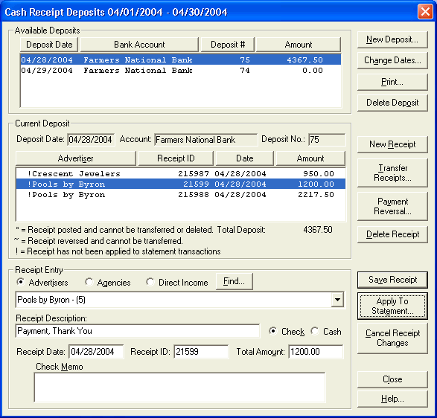Click the Account field Farmers National Bank
The width and height of the screenshot is (437, 418).
click(206, 139)
